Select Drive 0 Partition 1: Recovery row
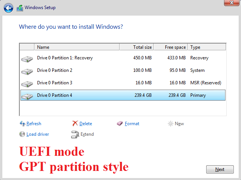This screenshot has width=241, height=180. click(x=123, y=58)
